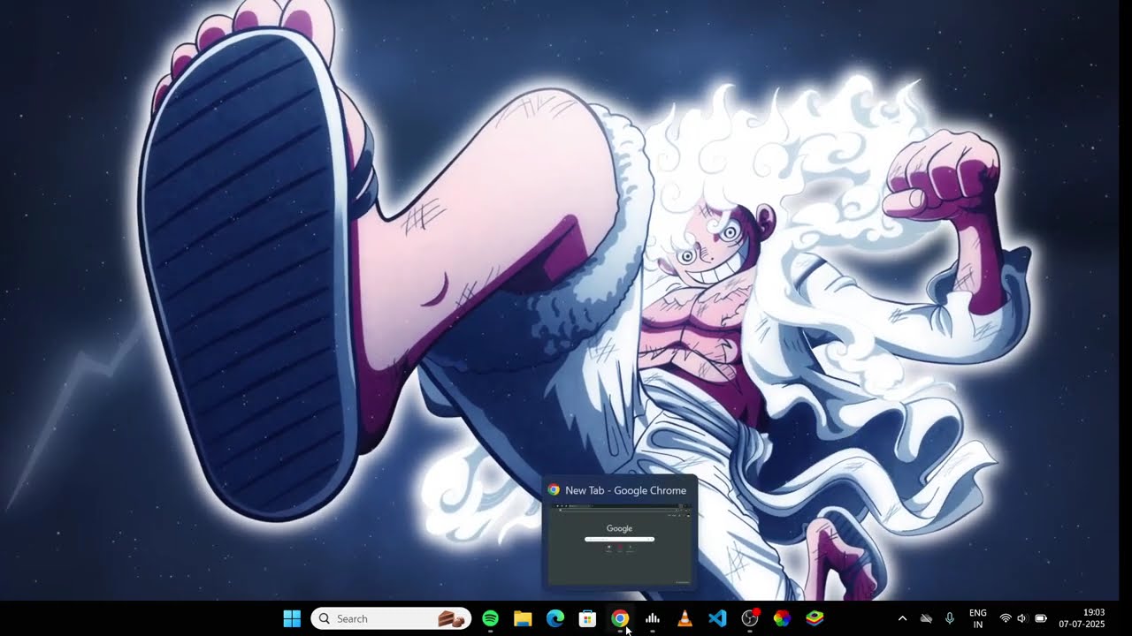Viewport: 1132px width, 636px height.
Task: Click the cloud sync tray icon
Action: [x=926, y=618]
